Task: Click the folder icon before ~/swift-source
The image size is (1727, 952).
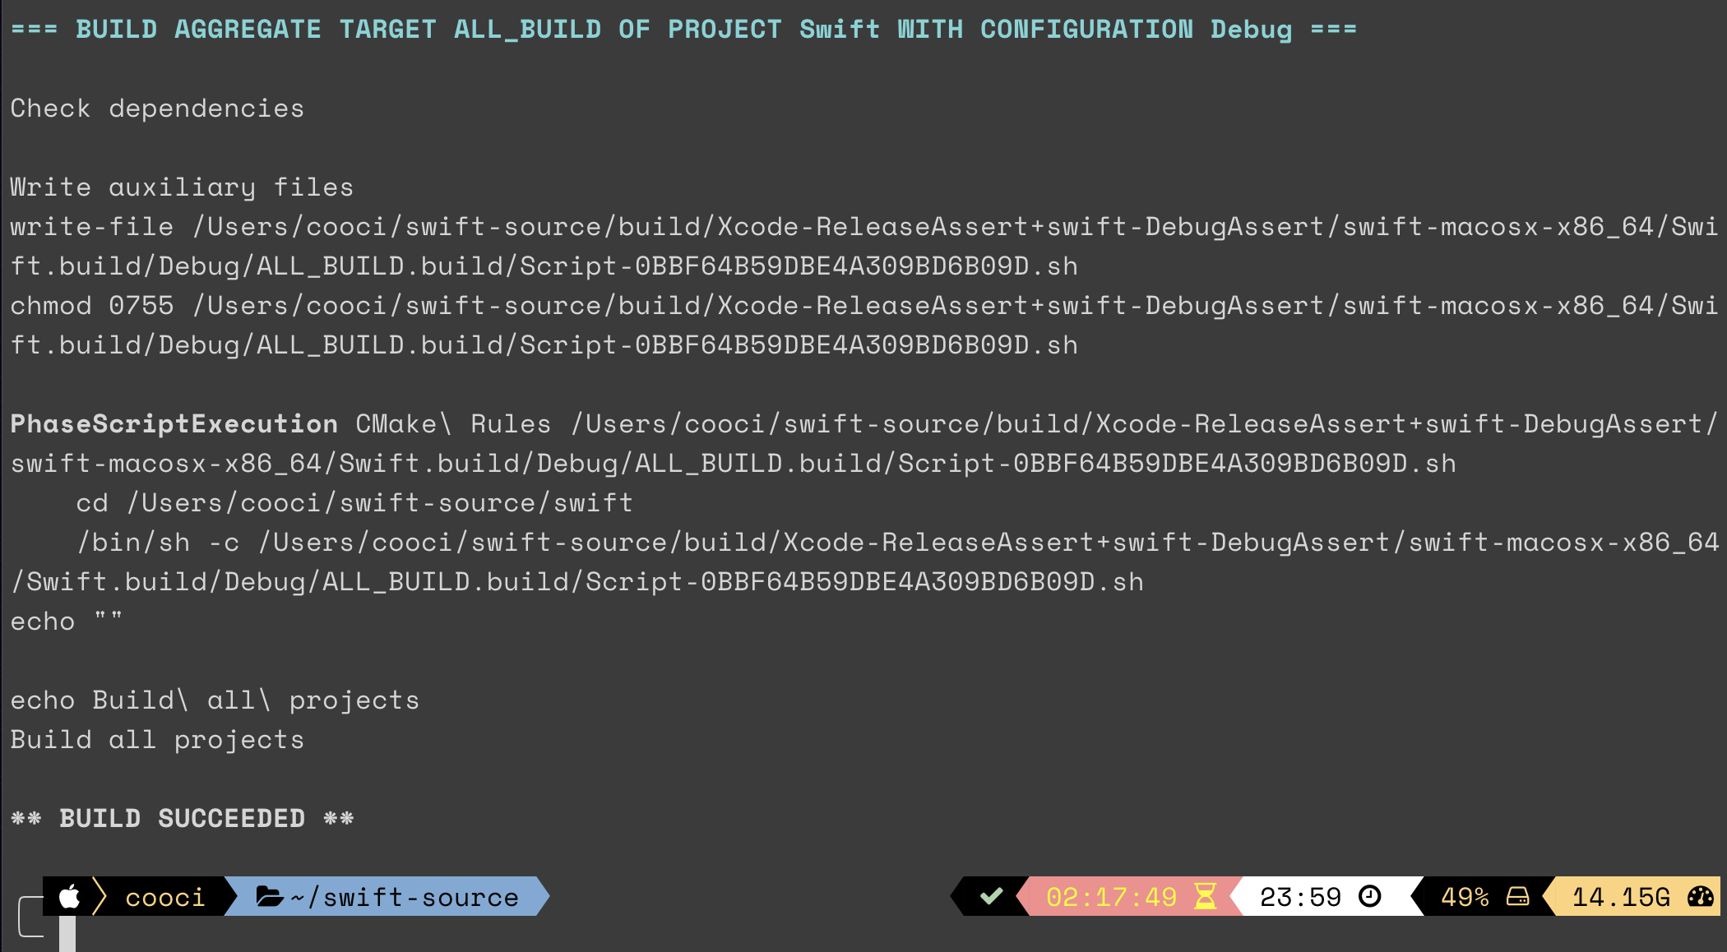Action: [269, 896]
